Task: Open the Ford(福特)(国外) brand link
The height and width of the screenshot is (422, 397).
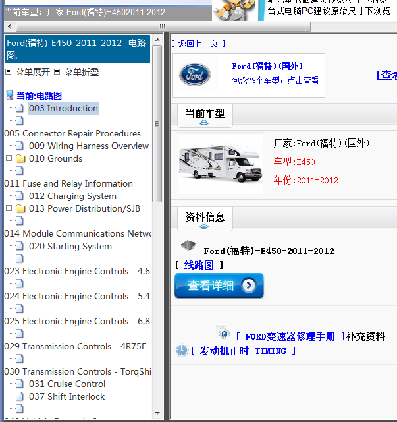Action: tap(267, 66)
